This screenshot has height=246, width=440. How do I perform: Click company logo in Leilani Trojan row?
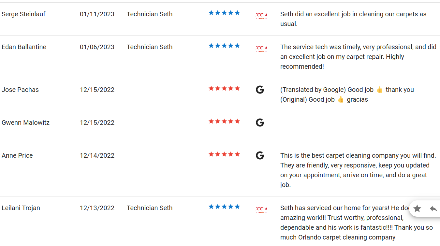[261, 210]
